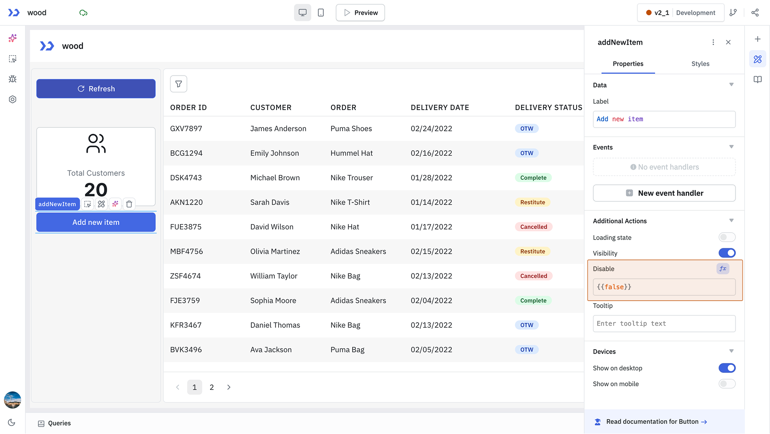Collapse the Devices section
Screen dimensions: 770x434
point(731,351)
